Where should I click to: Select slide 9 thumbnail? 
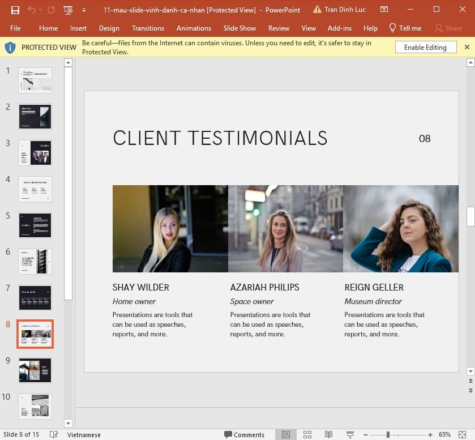tap(35, 370)
